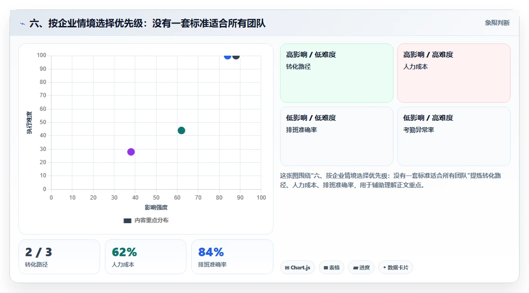Image resolution: width=529 pixels, height=293 pixels.
Task: Click the 62% 人力成本 stat card
Action: click(x=146, y=257)
